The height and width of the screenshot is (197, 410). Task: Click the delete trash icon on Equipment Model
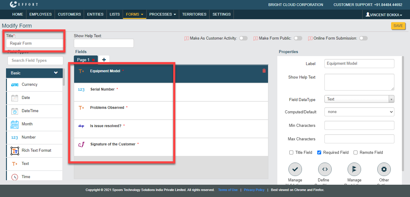[264, 71]
